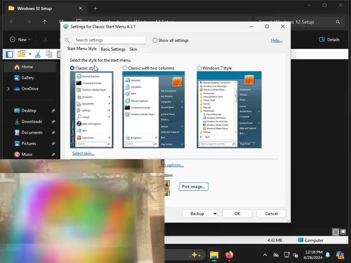This screenshot has width=351, height=263.
Task: Switch to the Skin tab
Action: 133,49
